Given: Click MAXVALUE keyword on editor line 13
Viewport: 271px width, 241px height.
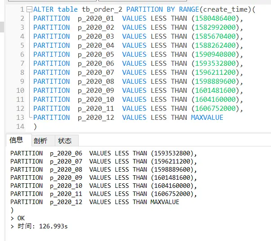Looking at the screenshot, I should pyautogui.click(x=207, y=118).
